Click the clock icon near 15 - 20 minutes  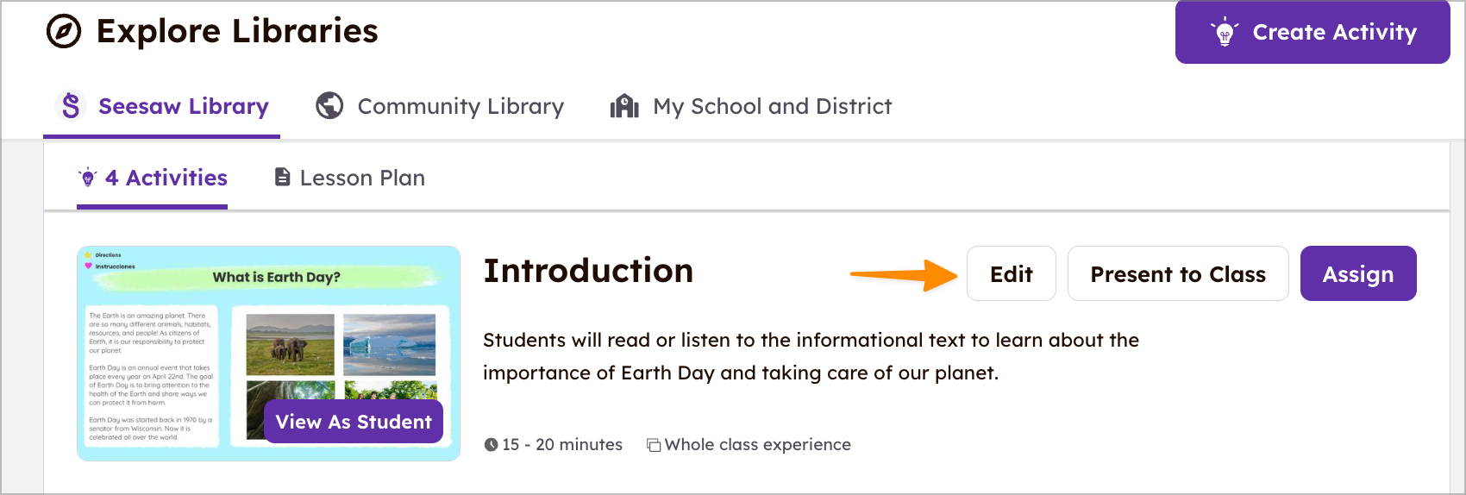pyautogui.click(x=491, y=445)
